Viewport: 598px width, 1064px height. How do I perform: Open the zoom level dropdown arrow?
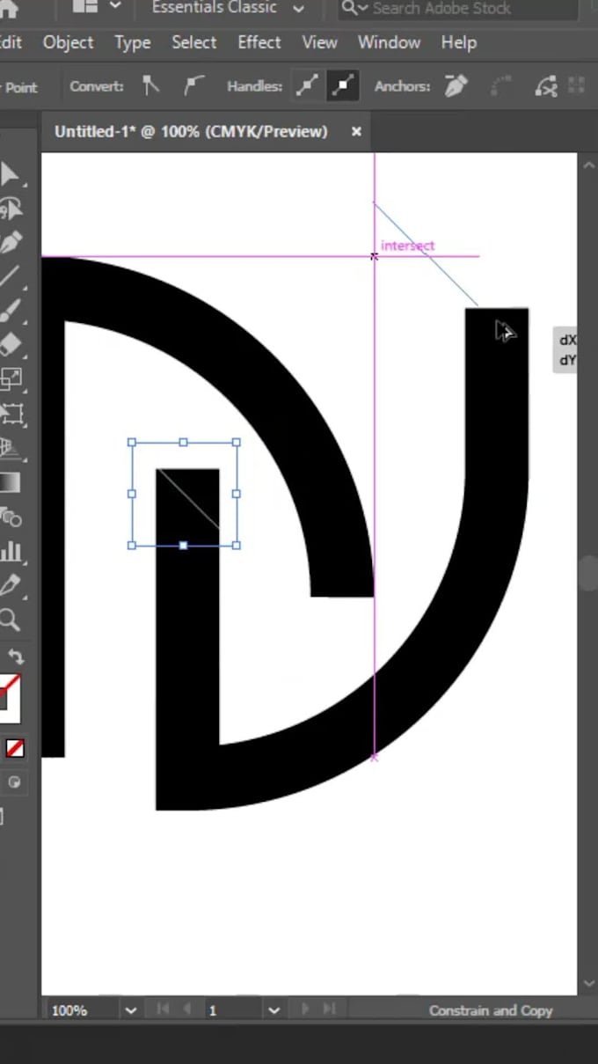point(131,1010)
